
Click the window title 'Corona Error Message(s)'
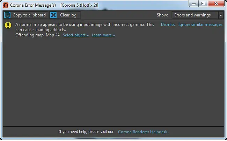tap(33, 5)
